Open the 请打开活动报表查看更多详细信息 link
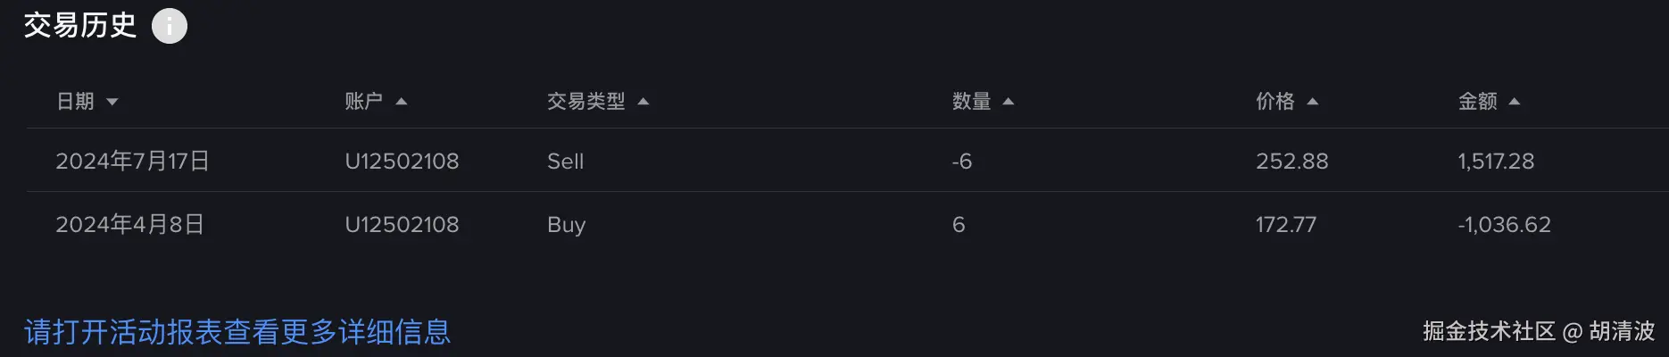The image size is (1669, 357). [237, 332]
